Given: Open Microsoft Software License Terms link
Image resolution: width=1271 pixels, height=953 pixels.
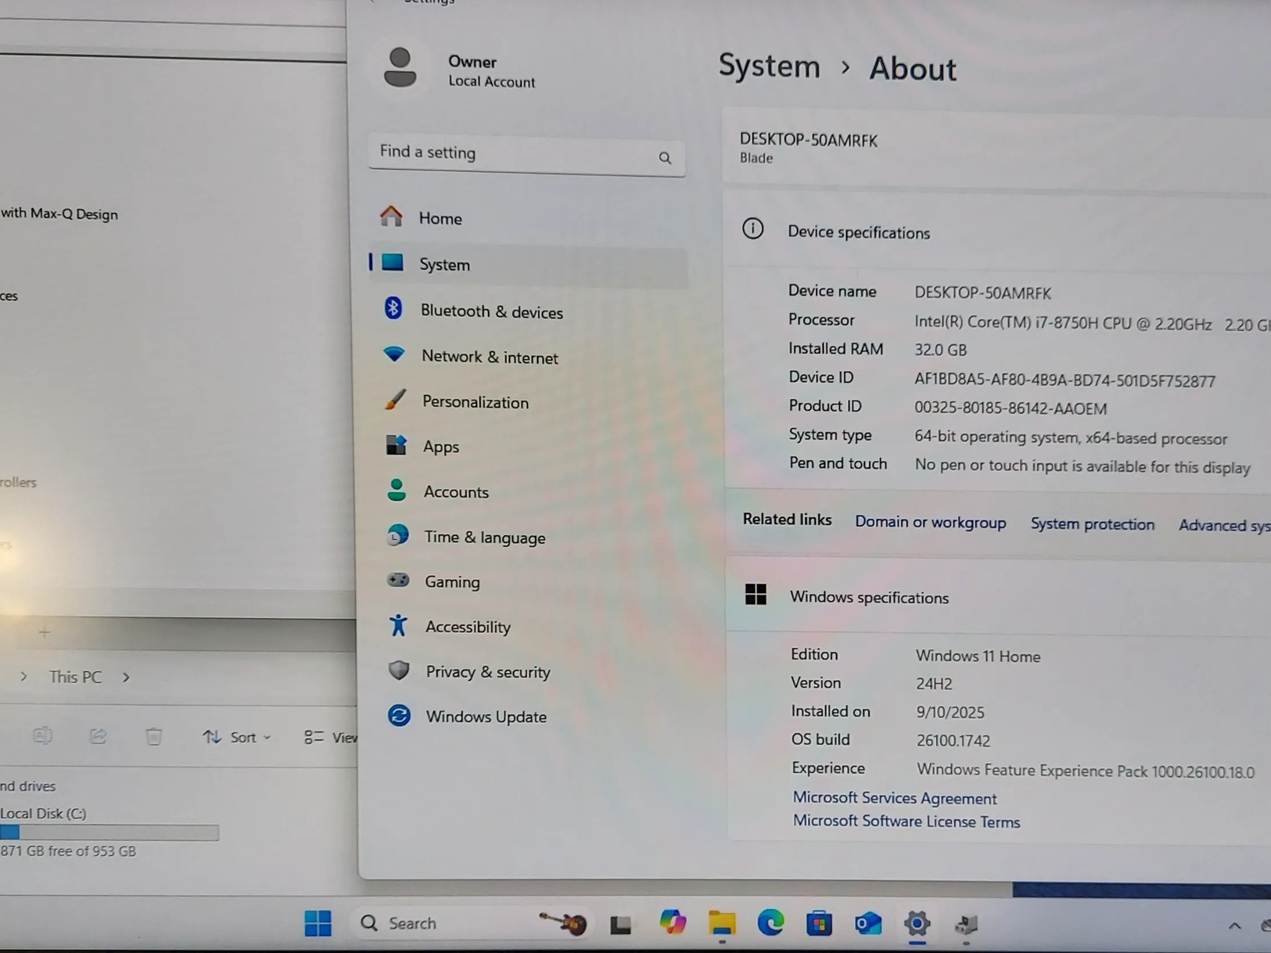Looking at the screenshot, I should point(906,821).
